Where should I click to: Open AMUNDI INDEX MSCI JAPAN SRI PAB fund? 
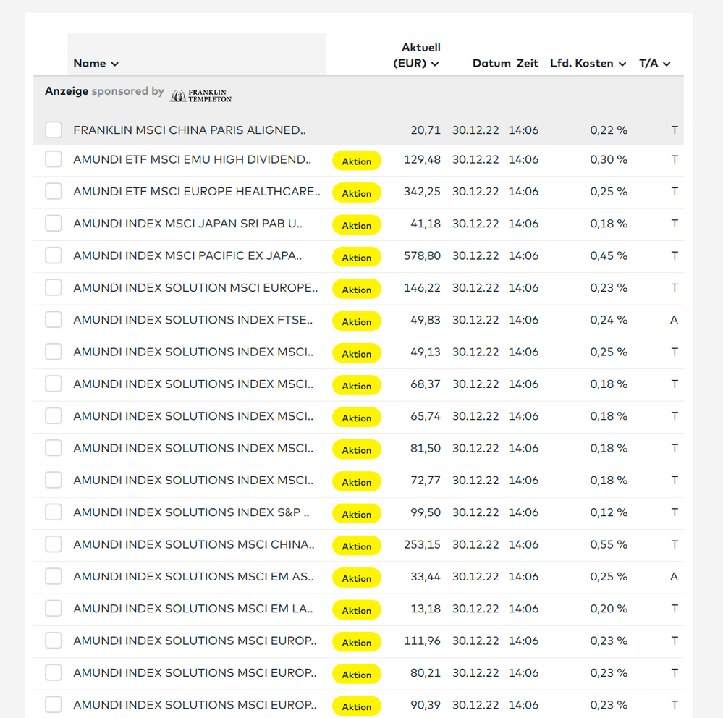(x=188, y=223)
